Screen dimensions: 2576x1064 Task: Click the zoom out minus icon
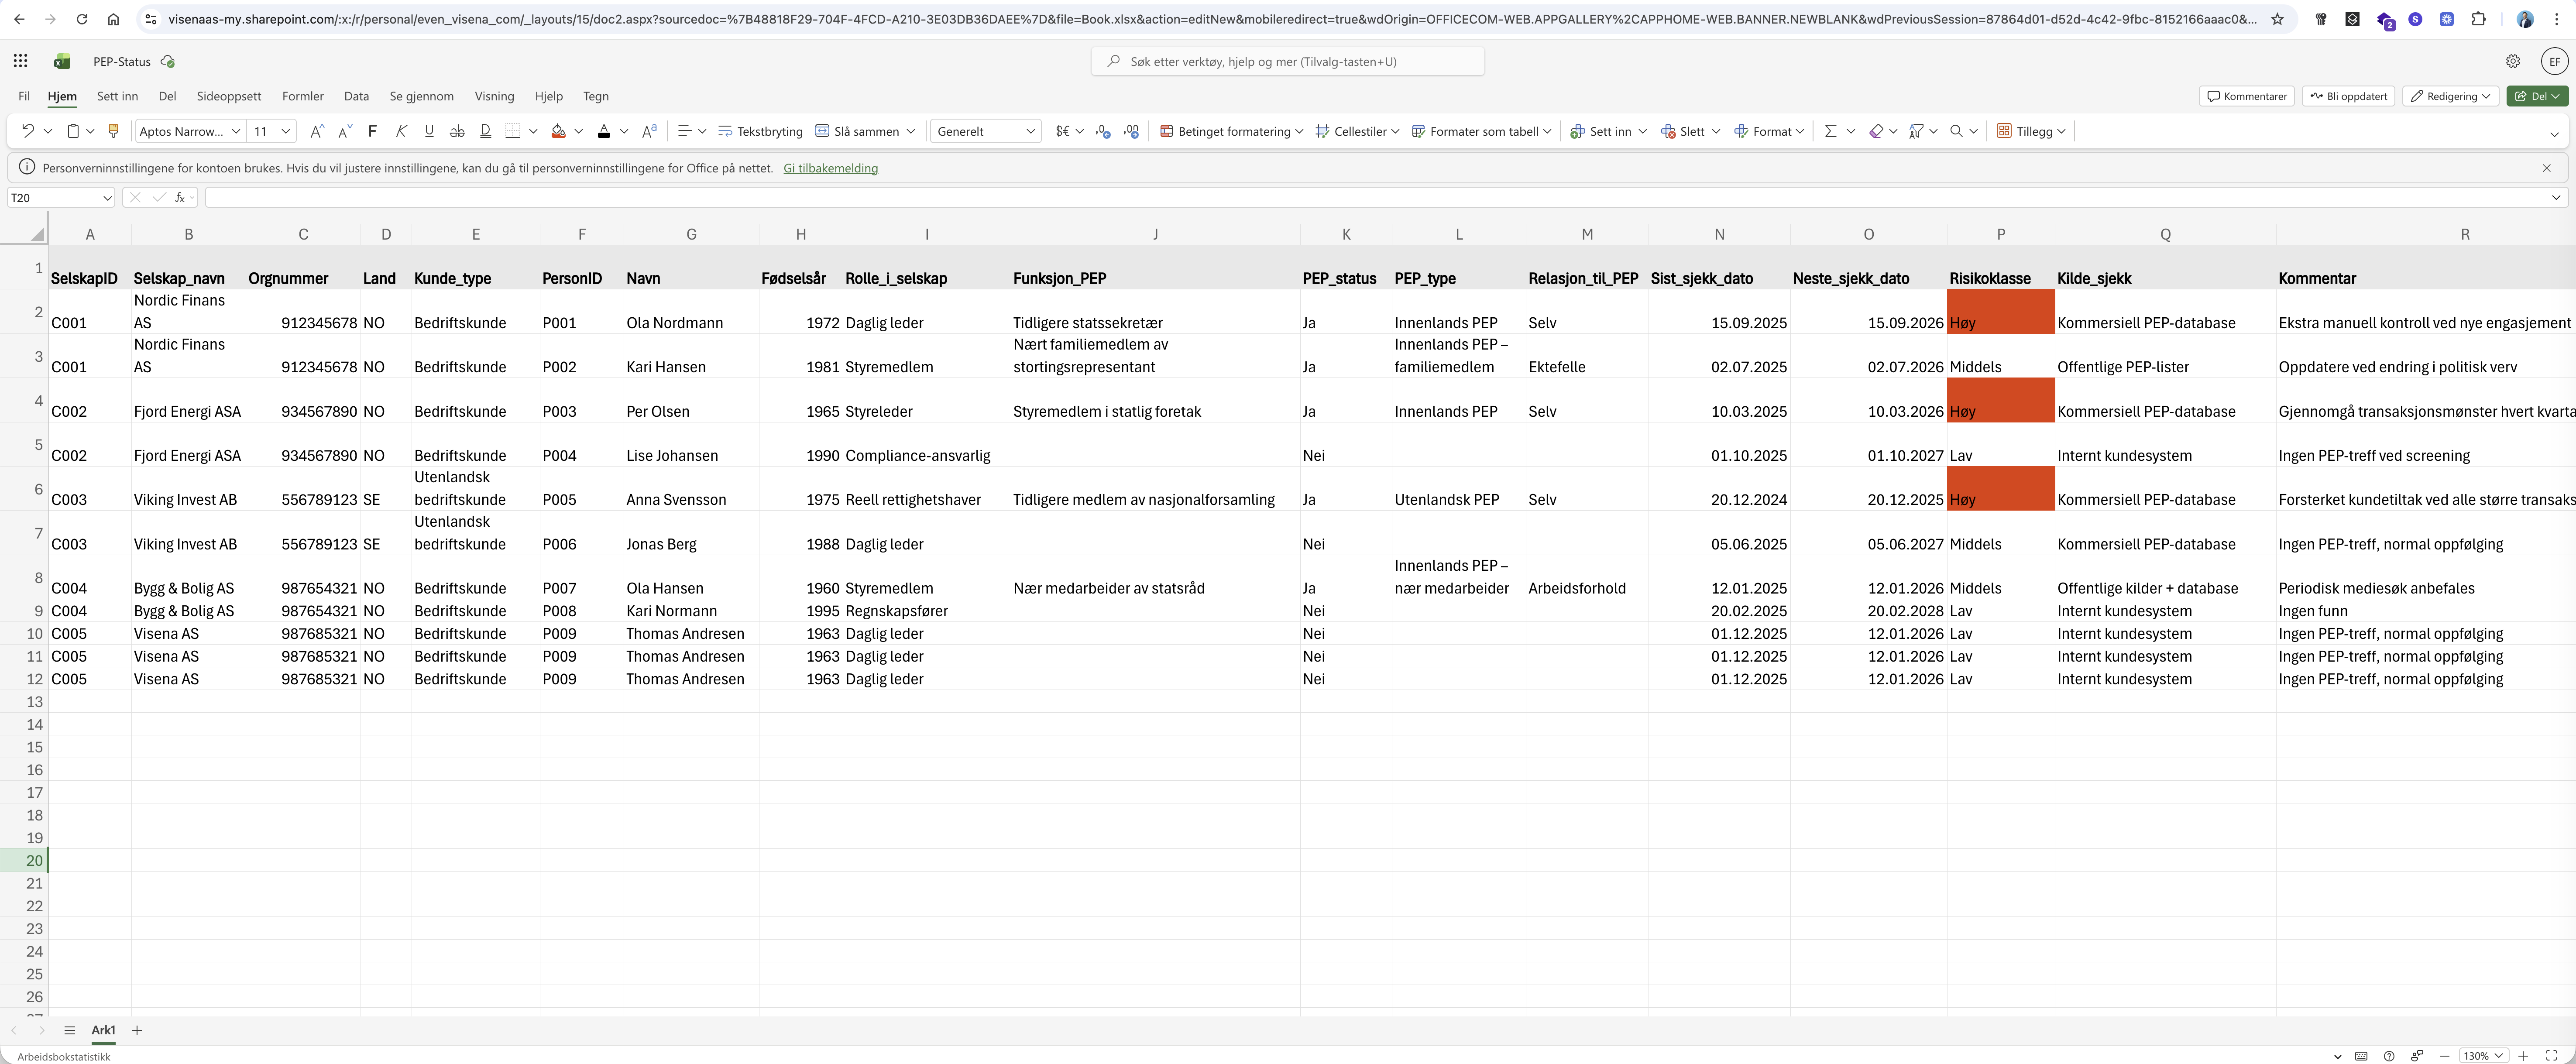click(x=2444, y=1056)
